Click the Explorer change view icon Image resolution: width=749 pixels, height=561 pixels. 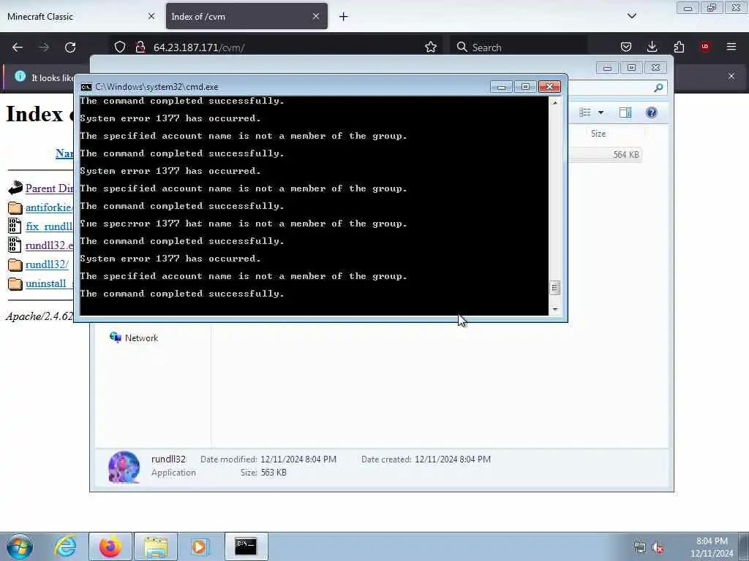click(584, 112)
